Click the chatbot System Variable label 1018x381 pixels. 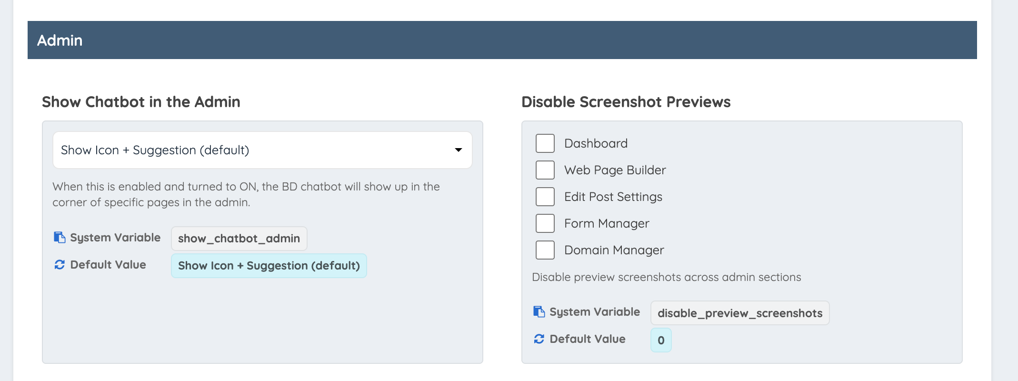(x=115, y=237)
